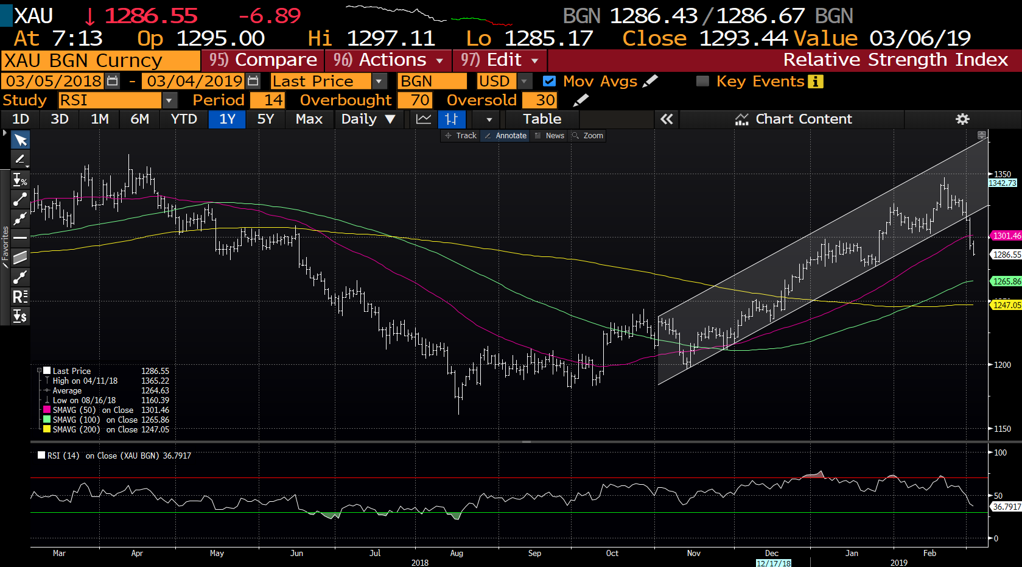Click the Key Events info icon
The image size is (1022, 567).
click(x=815, y=82)
